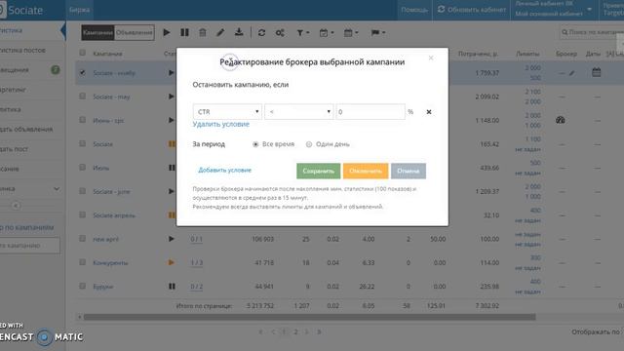Go to pagination page 2

[295, 331]
